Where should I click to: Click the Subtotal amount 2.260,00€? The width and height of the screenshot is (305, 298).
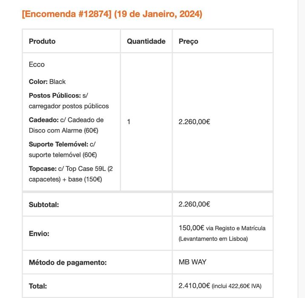(x=194, y=204)
